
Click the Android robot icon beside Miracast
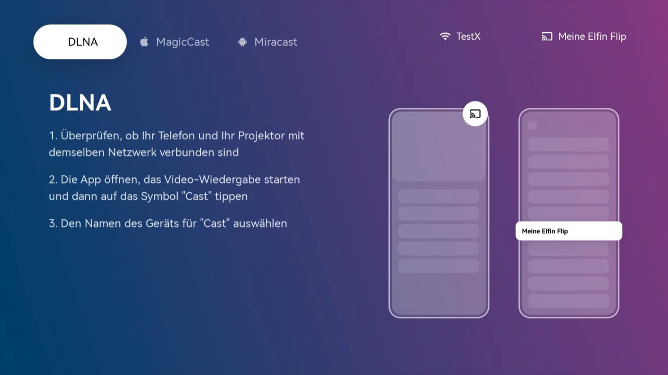(x=242, y=42)
